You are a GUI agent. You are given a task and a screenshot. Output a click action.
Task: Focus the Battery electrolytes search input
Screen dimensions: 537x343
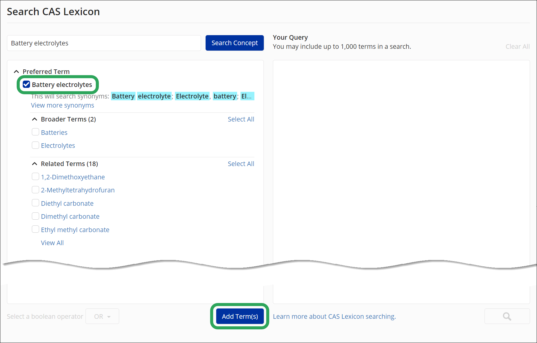[104, 43]
